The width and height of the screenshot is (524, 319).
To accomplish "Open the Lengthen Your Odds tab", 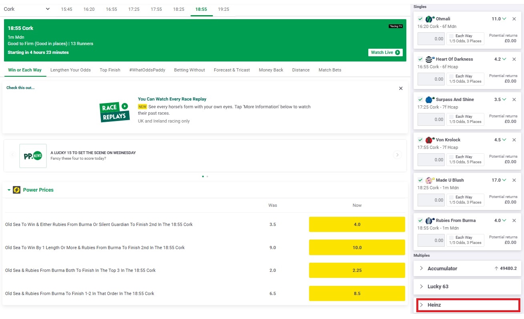I will click(x=70, y=70).
